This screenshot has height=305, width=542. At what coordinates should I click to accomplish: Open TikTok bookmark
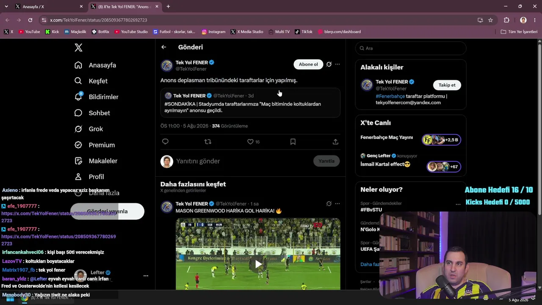[x=303, y=32]
